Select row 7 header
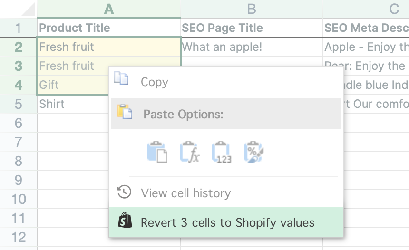 [x=18, y=142]
